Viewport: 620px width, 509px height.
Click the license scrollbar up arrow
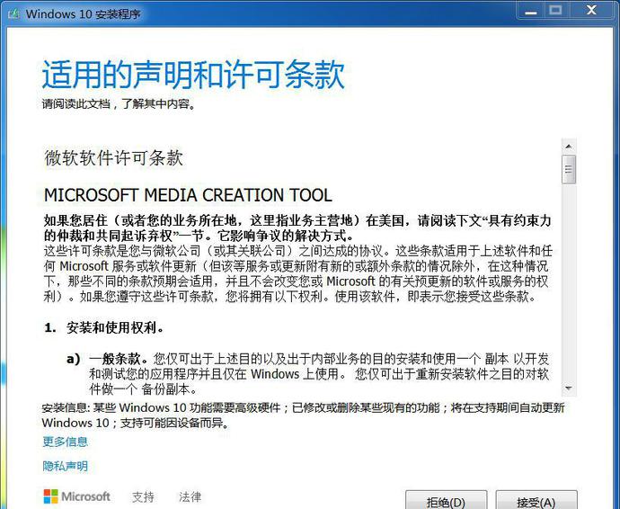tap(569, 147)
